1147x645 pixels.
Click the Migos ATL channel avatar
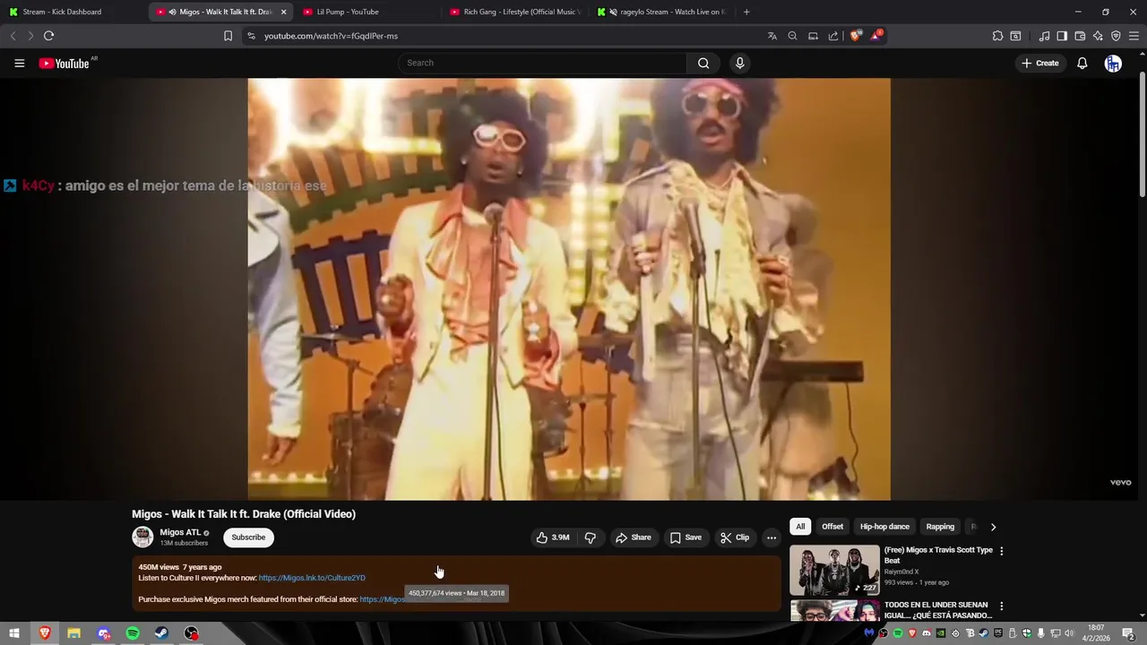[x=142, y=537]
